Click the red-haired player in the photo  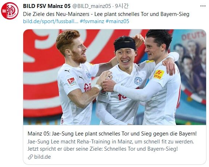click(x=79, y=77)
